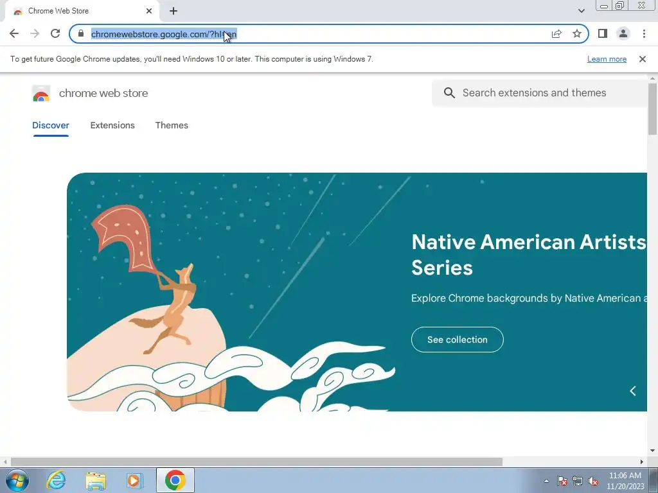Close the Chrome Web Store tab

click(149, 11)
